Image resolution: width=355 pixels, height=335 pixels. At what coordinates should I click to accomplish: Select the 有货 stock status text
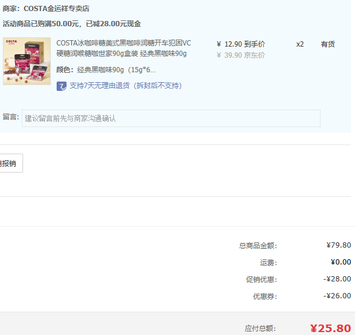point(328,44)
